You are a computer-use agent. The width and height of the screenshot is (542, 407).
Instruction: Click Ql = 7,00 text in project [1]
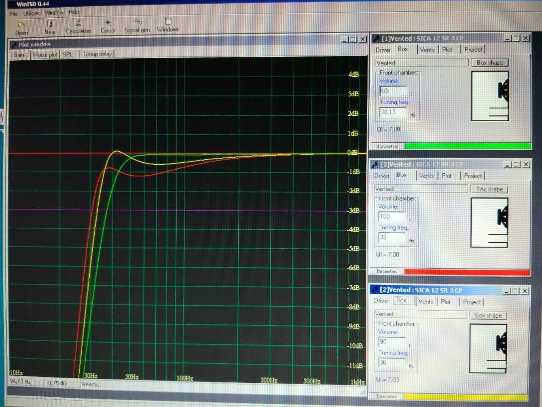[x=388, y=129]
